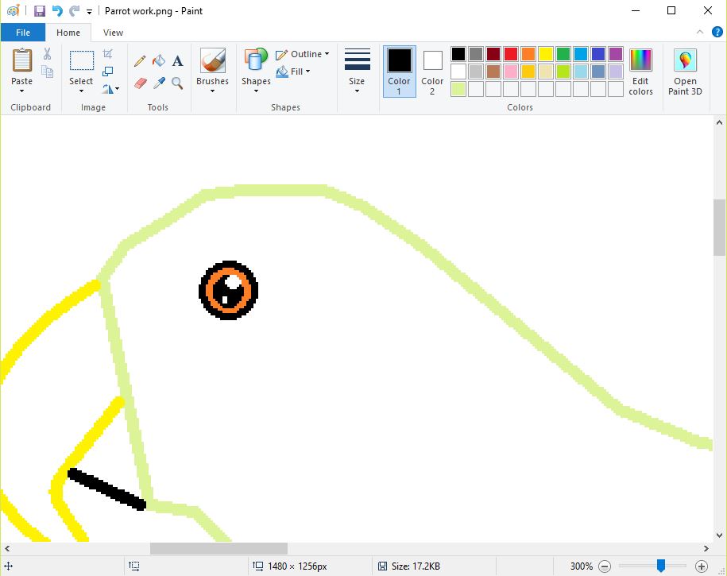Click the vertical scrollbar thumb
The image size is (727, 576).
719,227
